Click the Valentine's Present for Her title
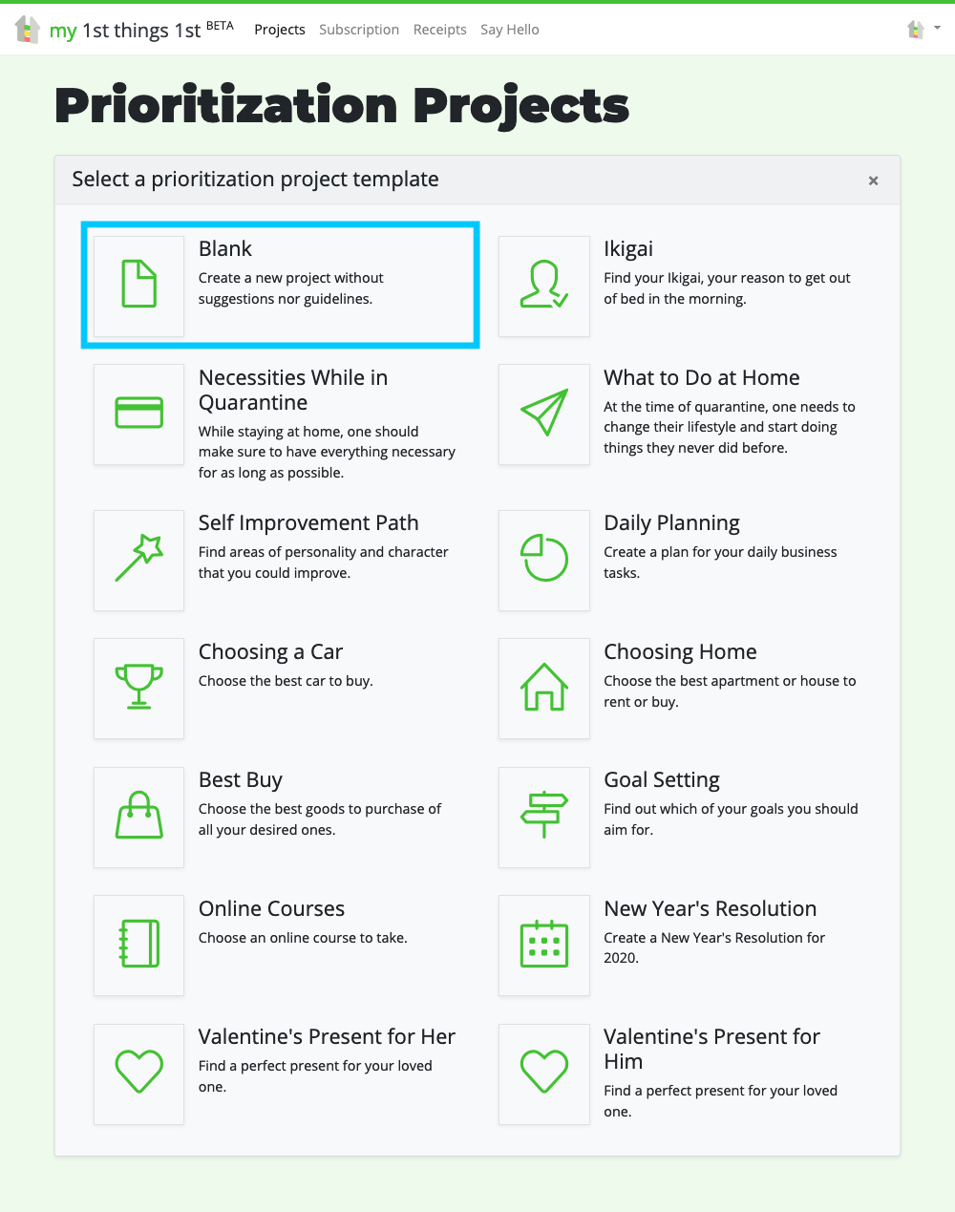This screenshot has height=1212, width=955. click(x=327, y=1036)
